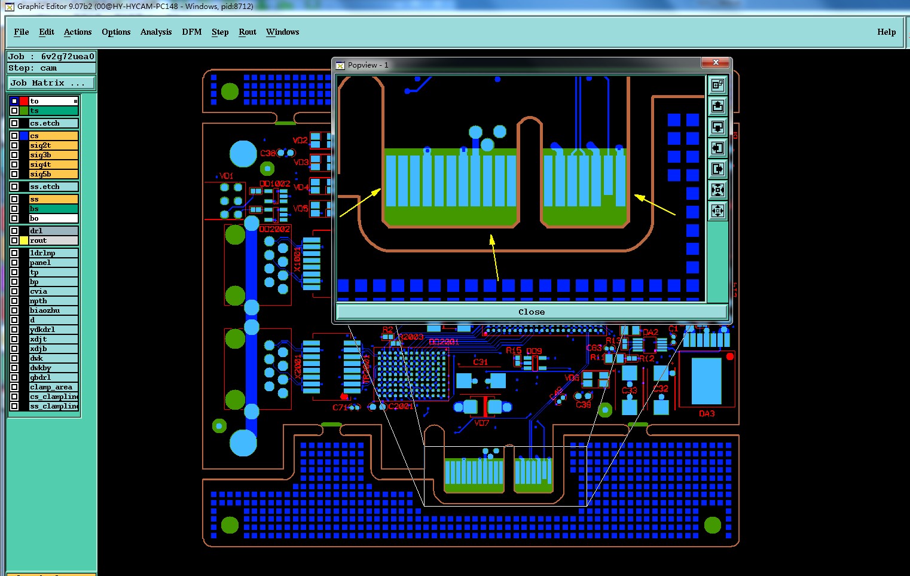Open the Step menu
910x576 pixels.
tap(220, 32)
